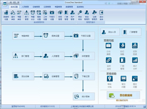Click the 备份数据库 button
The image size is (147, 109).
point(123,95)
